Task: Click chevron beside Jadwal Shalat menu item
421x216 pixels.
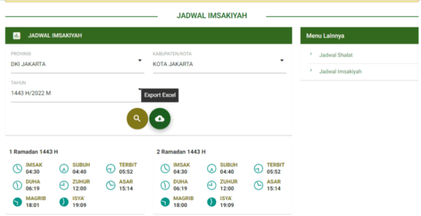Action: tap(311, 54)
